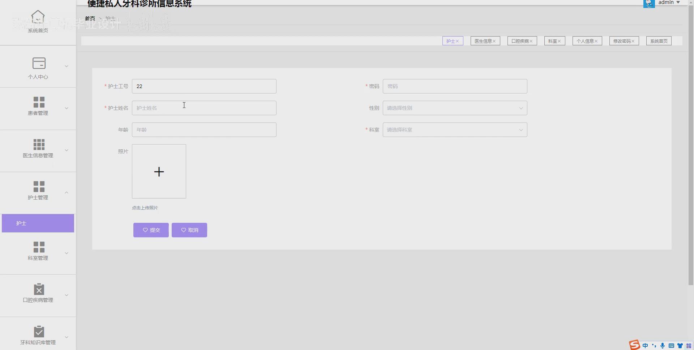Click the 个人中心 card icon

tap(39, 63)
